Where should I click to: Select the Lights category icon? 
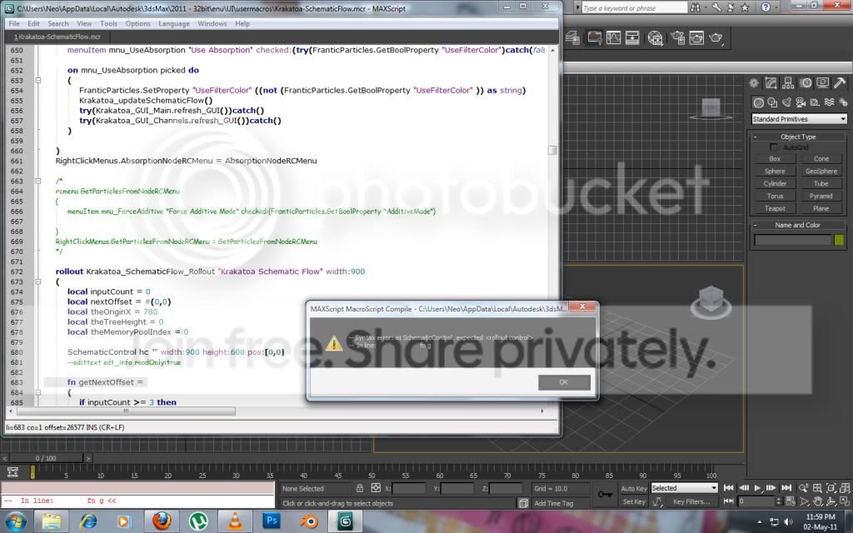787,102
